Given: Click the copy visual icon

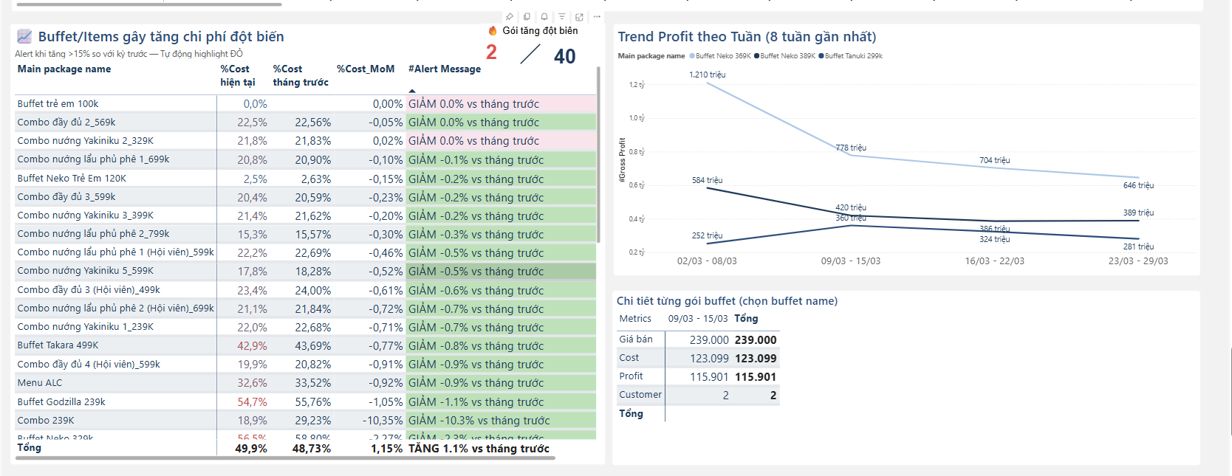Looking at the screenshot, I should point(527,16).
